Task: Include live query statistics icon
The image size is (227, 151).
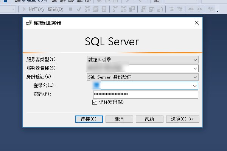Action: tap(124, 9)
